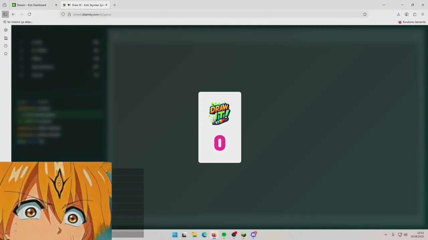Toggle the browser sidebar button
Image resolution: width=428 pixels, height=240 pixels.
point(5,14)
